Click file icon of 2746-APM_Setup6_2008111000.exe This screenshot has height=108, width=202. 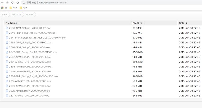pyautogui.click(x=7, y=47)
